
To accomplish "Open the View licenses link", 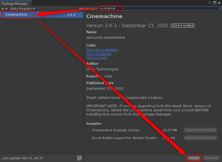I will [97, 58].
